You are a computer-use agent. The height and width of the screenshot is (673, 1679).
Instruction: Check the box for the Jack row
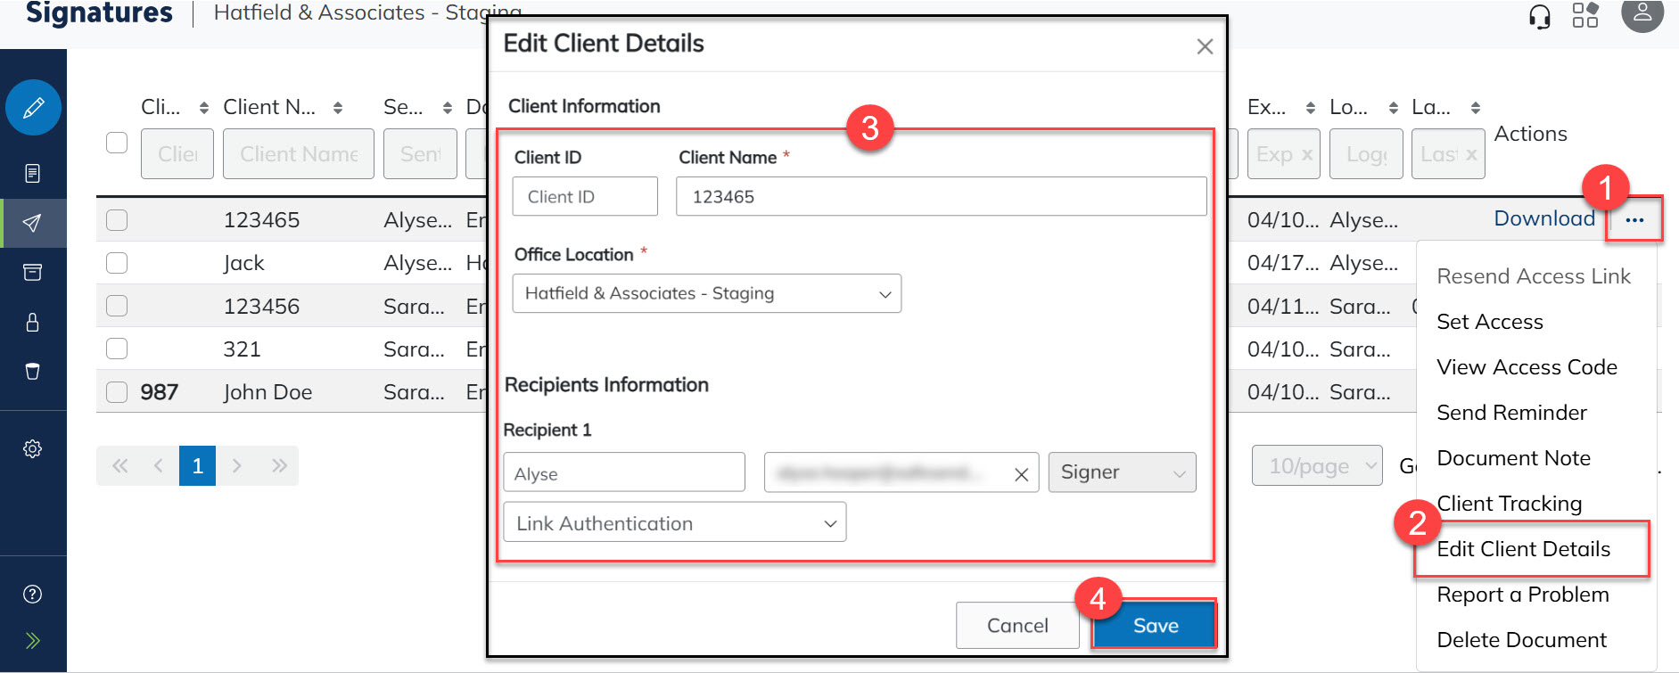117,263
